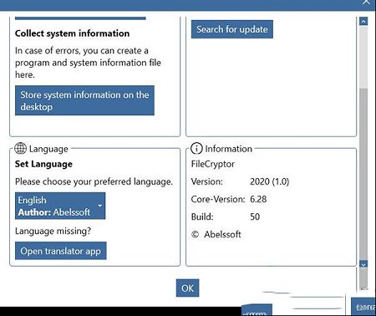Screen dimensions: 376x316
Task: Click the 'Set Language' heading
Action: (43, 164)
